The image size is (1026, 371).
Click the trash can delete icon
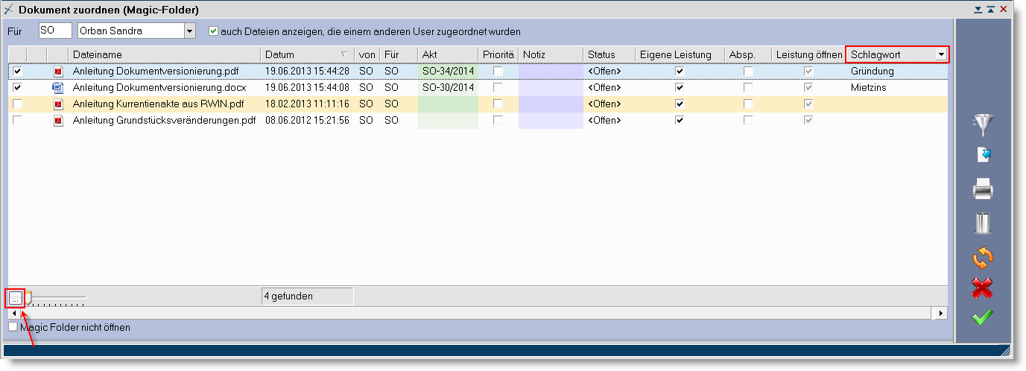click(x=984, y=223)
